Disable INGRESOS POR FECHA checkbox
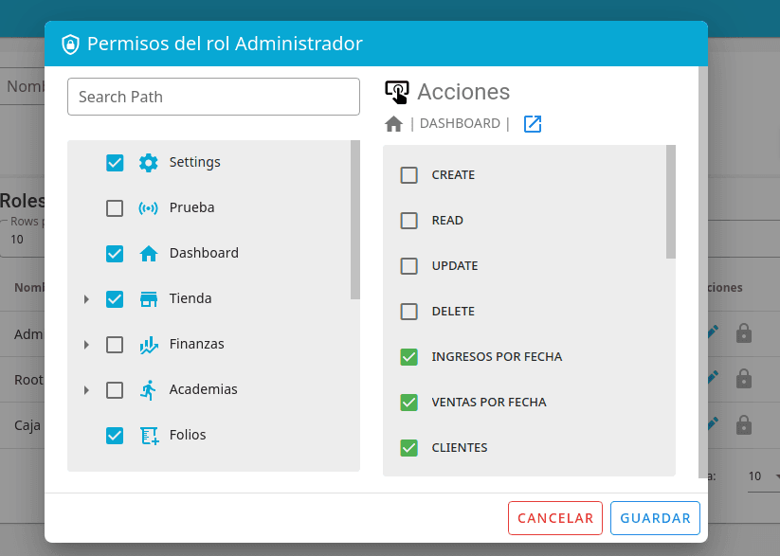Viewport: 780px width, 556px height. 408,357
